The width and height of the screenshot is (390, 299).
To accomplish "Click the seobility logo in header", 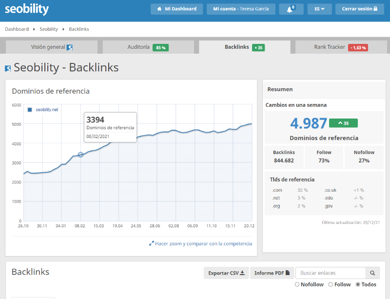I will click(x=27, y=9).
